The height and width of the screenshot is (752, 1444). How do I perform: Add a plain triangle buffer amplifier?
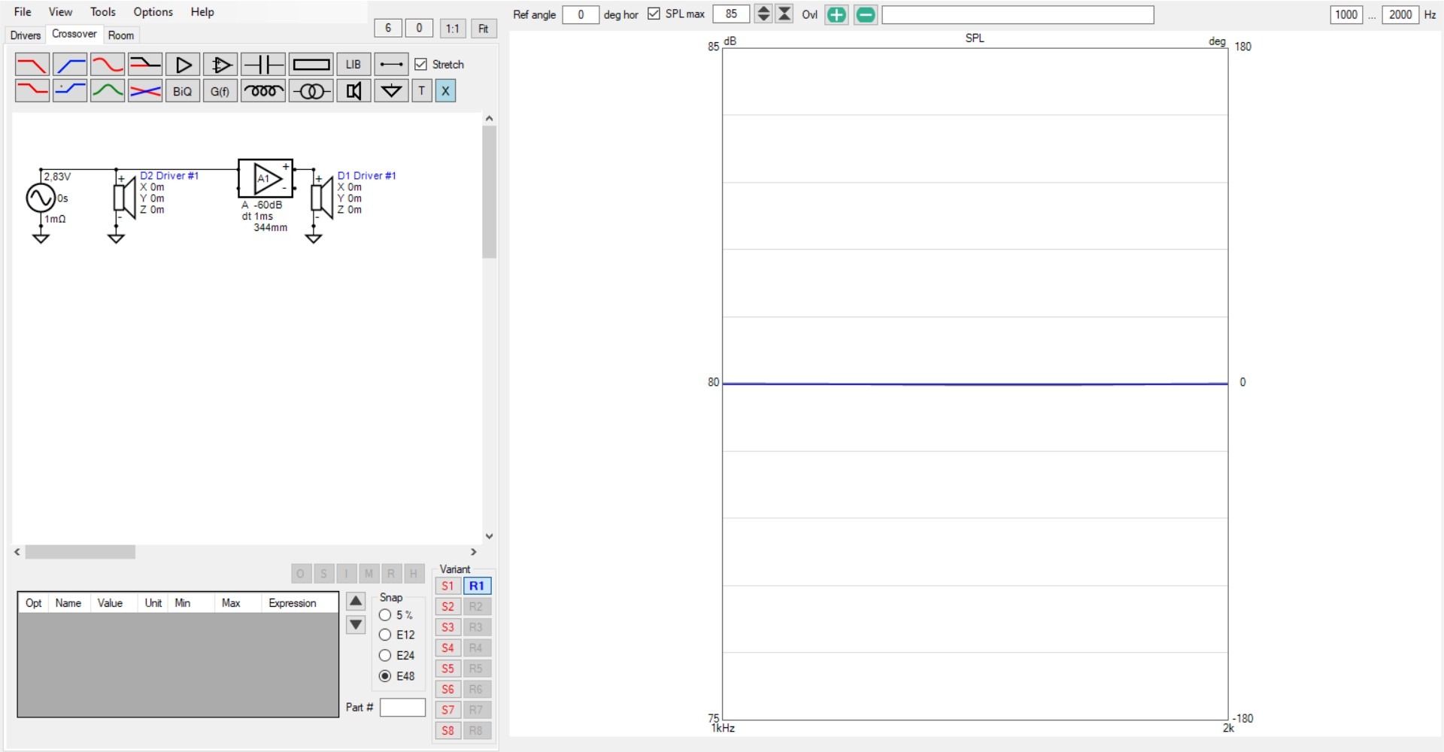point(183,65)
